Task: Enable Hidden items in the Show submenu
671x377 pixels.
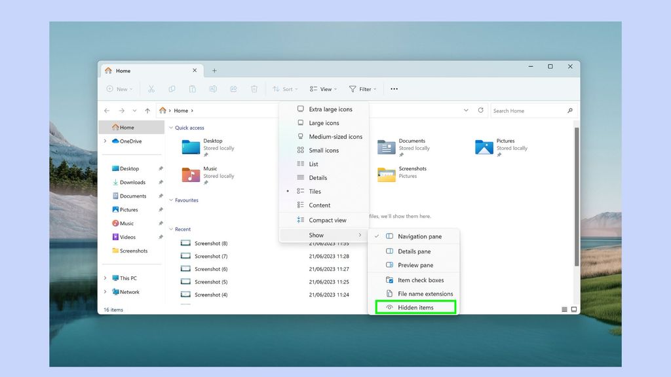Action: pos(414,307)
